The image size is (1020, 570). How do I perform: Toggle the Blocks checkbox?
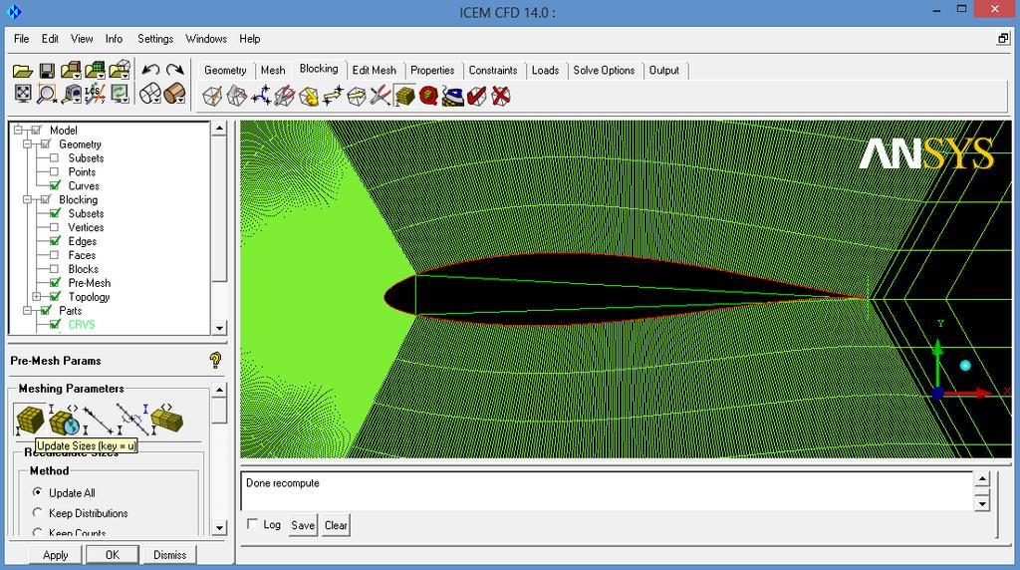(x=54, y=269)
